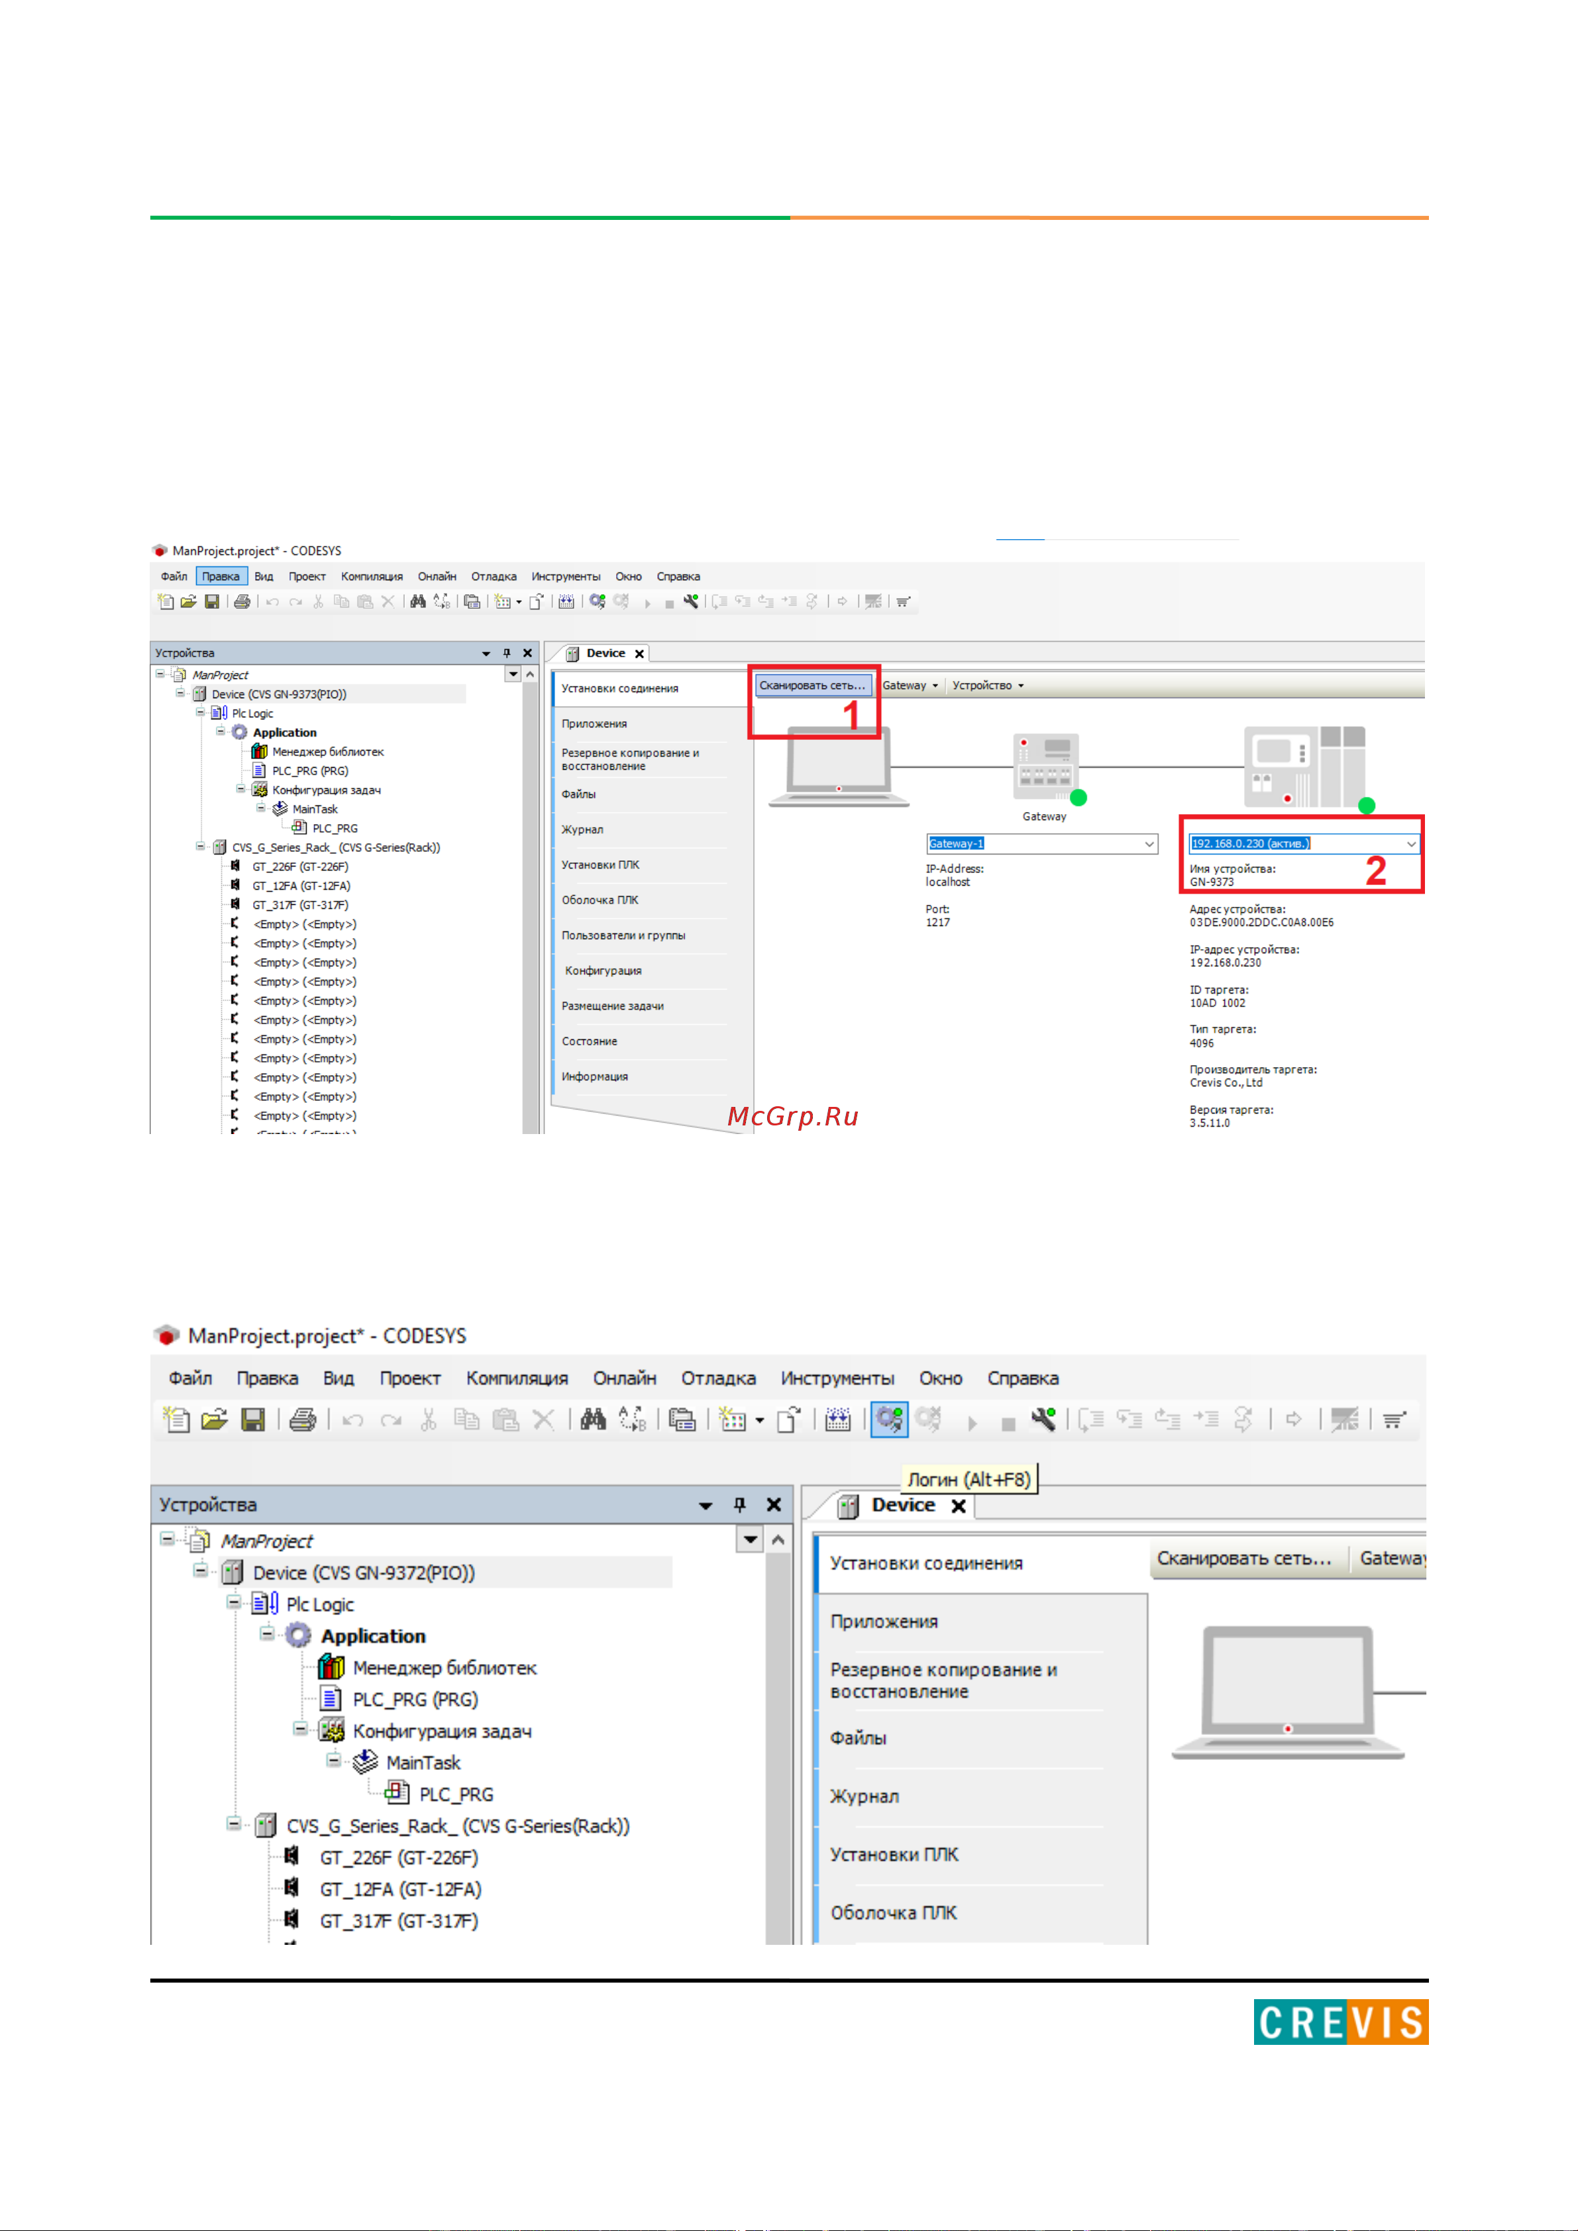Click the Gateway device image in upper window
Image resolution: width=1578 pixels, height=2231 pixels.
click(x=1045, y=766)
